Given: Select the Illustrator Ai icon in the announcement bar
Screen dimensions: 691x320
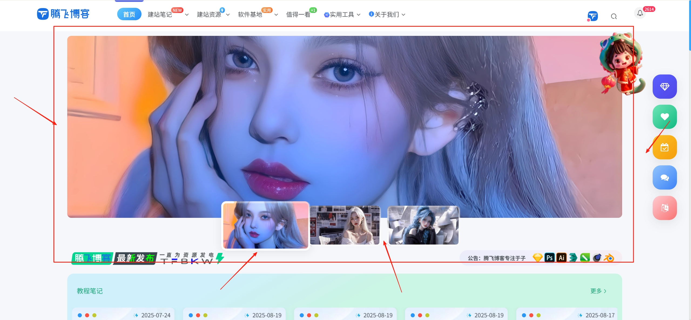Looking at the screenshot, I should click(x=562, y=257).
